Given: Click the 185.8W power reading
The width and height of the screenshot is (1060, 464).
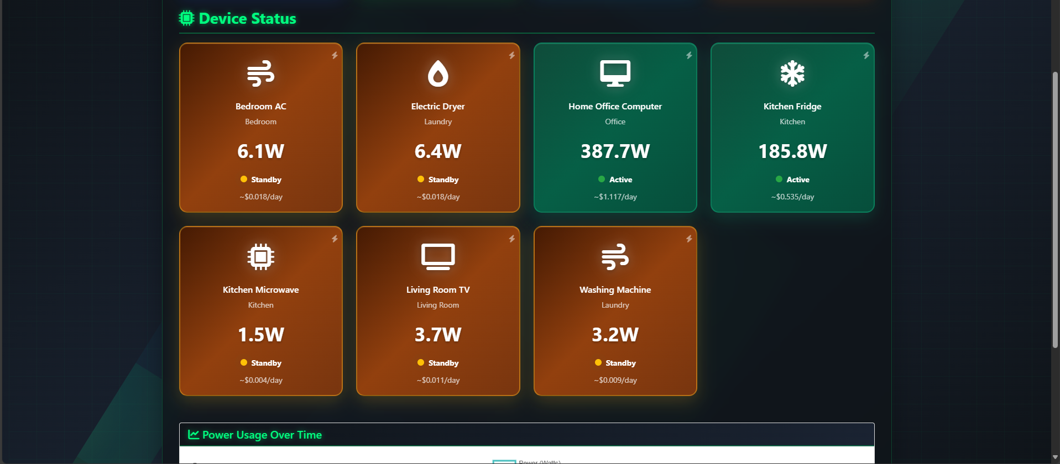Looking at the screenshot, I should coord(792,151).
